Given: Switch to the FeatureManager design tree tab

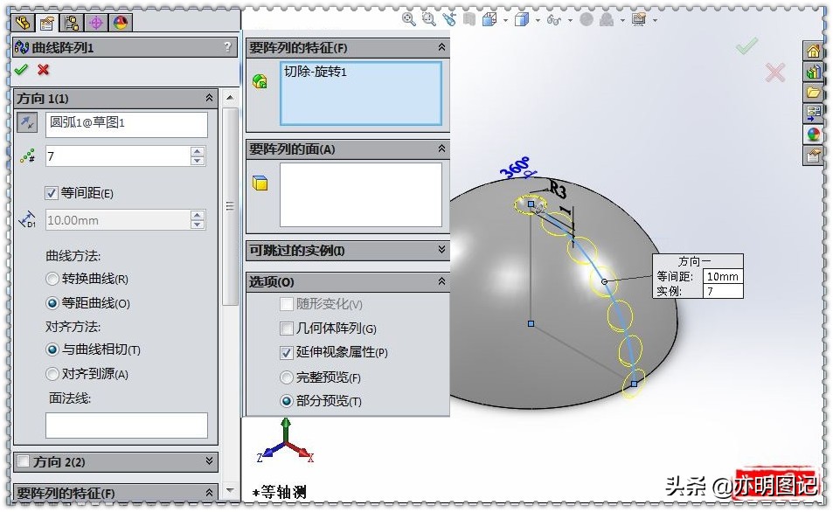Looking at the screenshot, I should pos(22,24).
